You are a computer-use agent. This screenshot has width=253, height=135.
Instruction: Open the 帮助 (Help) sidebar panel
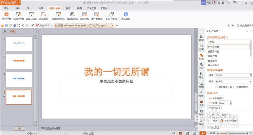[x=201, y=122]
